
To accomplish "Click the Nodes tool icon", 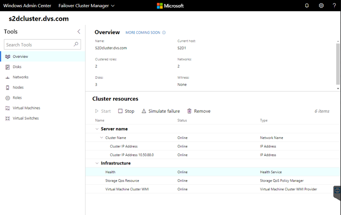I will [x=8, y=88].
